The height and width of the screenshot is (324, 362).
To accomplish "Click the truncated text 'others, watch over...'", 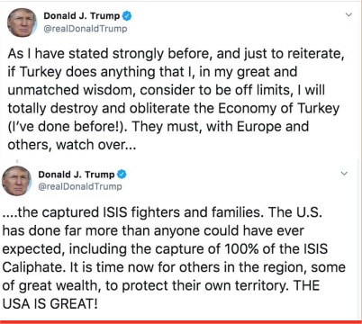I will (x=72, y=145).
